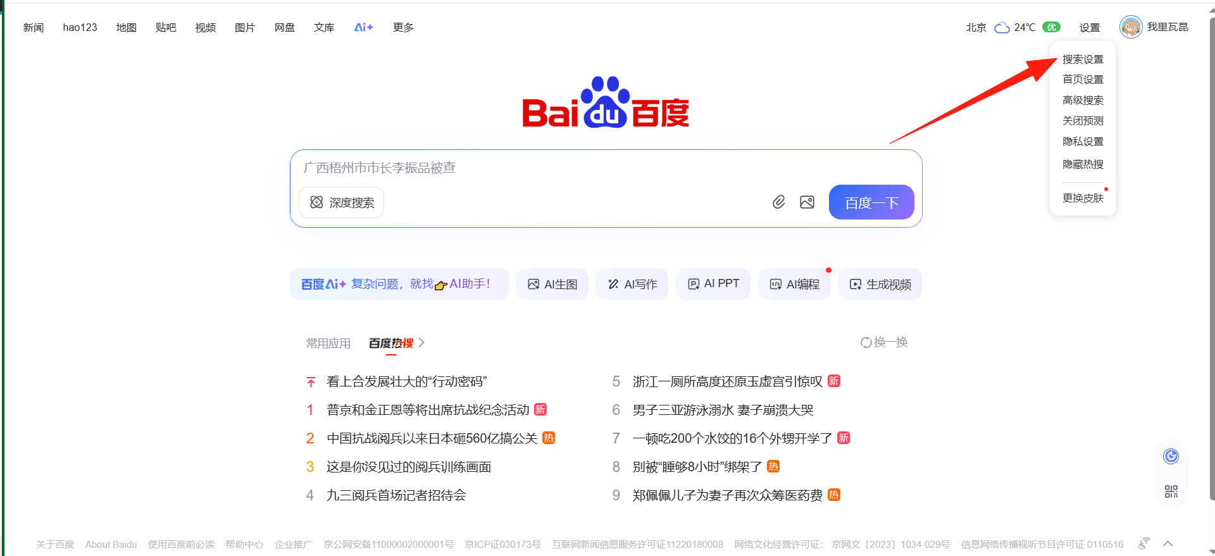
Task: Click the weather cloud icon
Action: coord(1002,28)
